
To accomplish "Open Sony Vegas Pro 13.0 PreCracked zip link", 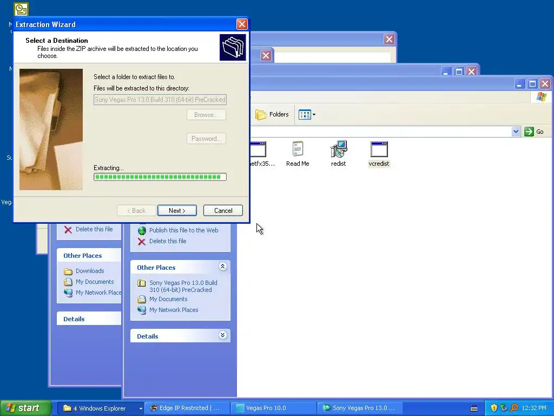I will pos(183,286).
